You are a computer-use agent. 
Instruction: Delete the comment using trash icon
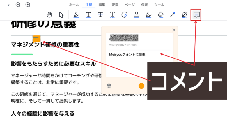click(x=109, y=86)
